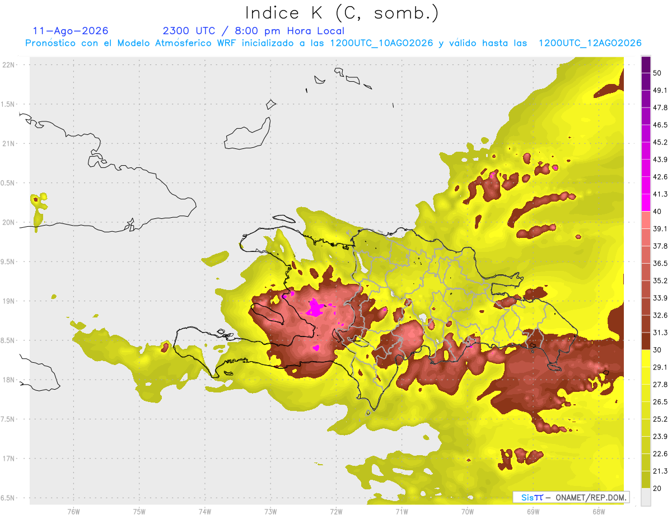Click the longitude label '70W'
Screen dimensions: 672x519
pos(467,512)
